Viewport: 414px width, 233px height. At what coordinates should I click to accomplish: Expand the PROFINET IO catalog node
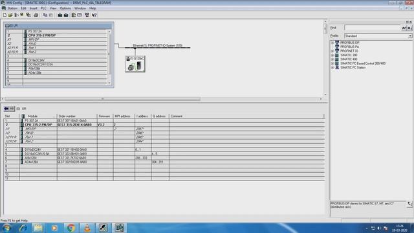(x=332, y=51)
